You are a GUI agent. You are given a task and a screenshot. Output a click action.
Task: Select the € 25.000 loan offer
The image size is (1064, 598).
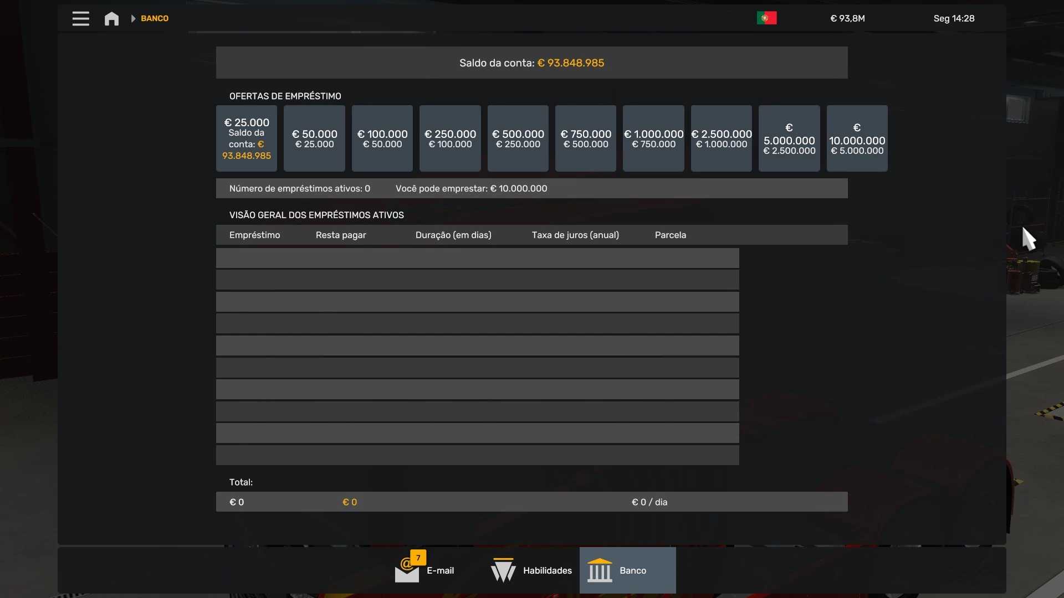click(247, 138)
